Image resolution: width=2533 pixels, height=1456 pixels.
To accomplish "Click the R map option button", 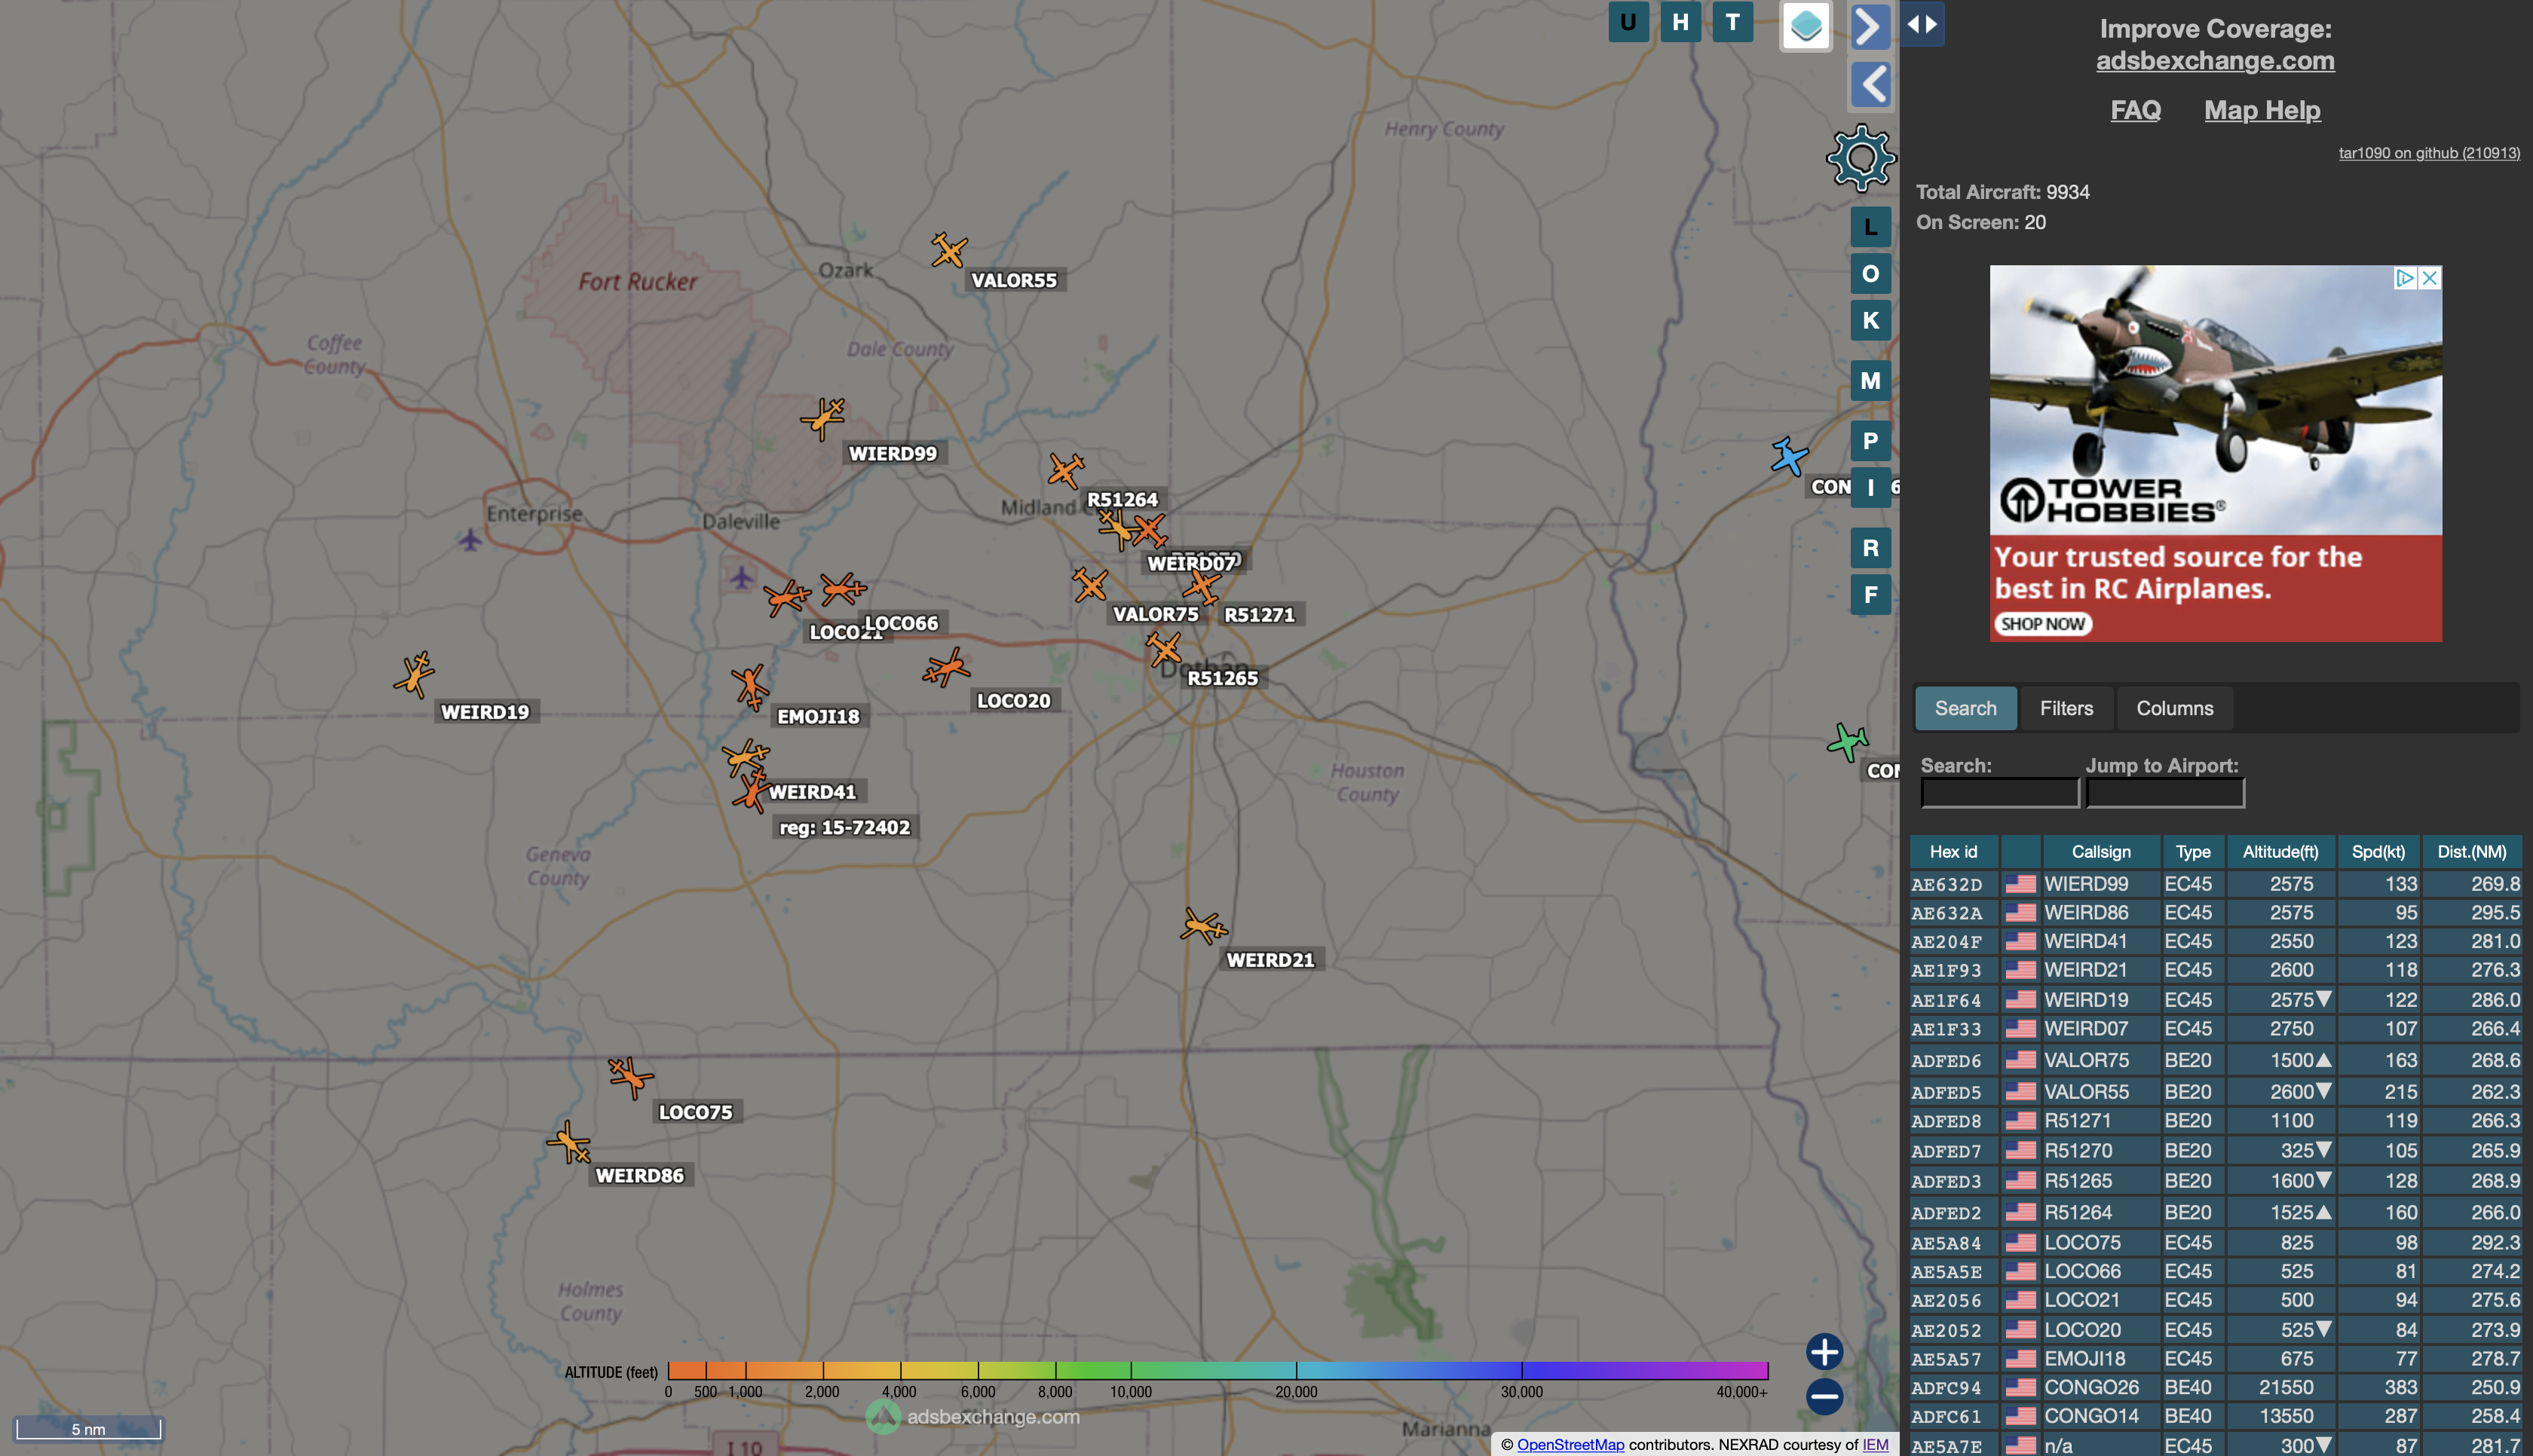I will [1870, 548].
